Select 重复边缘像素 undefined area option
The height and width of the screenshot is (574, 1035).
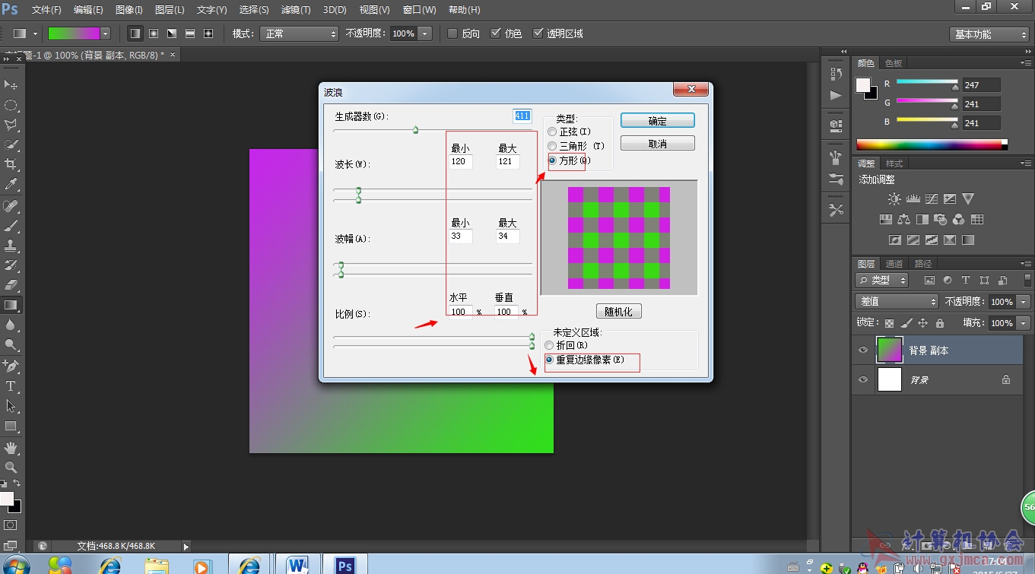point(549,360)
